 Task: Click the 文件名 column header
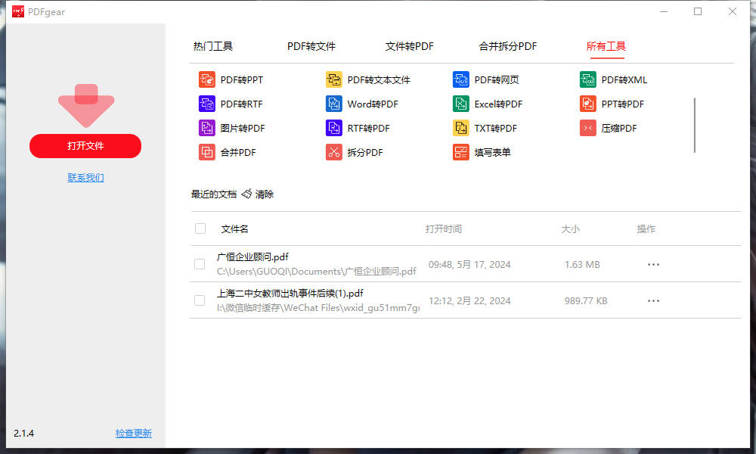click(235, 229)
